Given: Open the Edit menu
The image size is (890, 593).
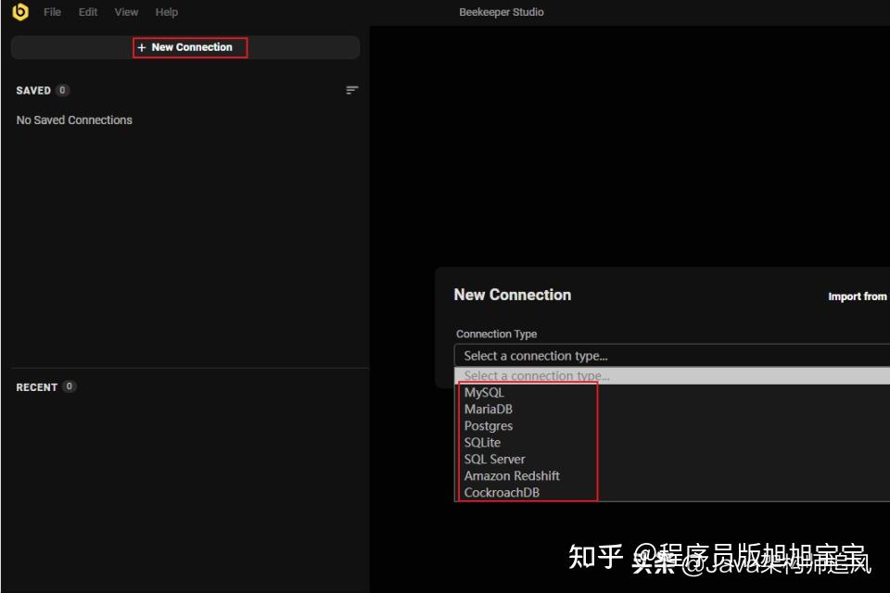Looking at the screenshot, I should point(88,12).
